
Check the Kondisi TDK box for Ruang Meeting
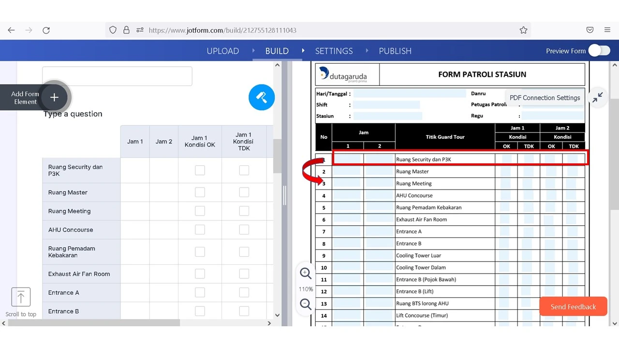click(244, 211)
